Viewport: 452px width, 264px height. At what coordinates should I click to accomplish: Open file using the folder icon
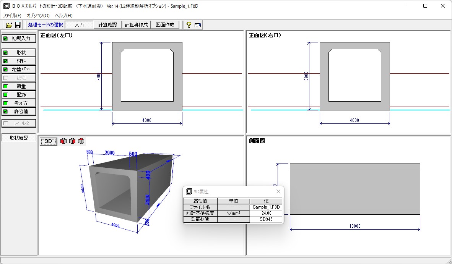tap(9, 25)
